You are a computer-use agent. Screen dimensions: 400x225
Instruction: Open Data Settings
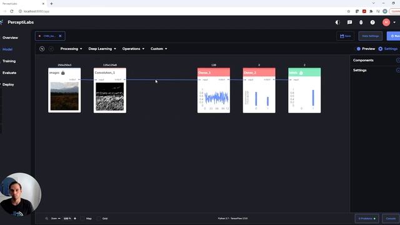(x=371, y=36)
